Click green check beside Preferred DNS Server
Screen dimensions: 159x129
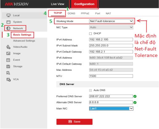[135, 96]
